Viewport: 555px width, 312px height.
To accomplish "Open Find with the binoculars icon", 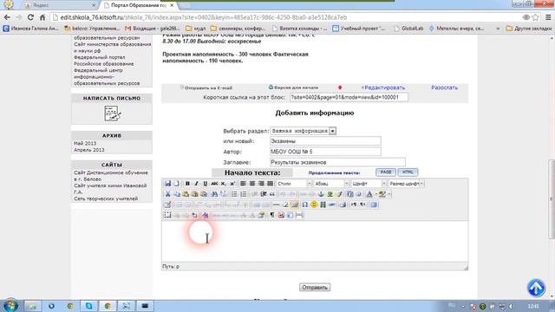I will [x=214, y=194].
